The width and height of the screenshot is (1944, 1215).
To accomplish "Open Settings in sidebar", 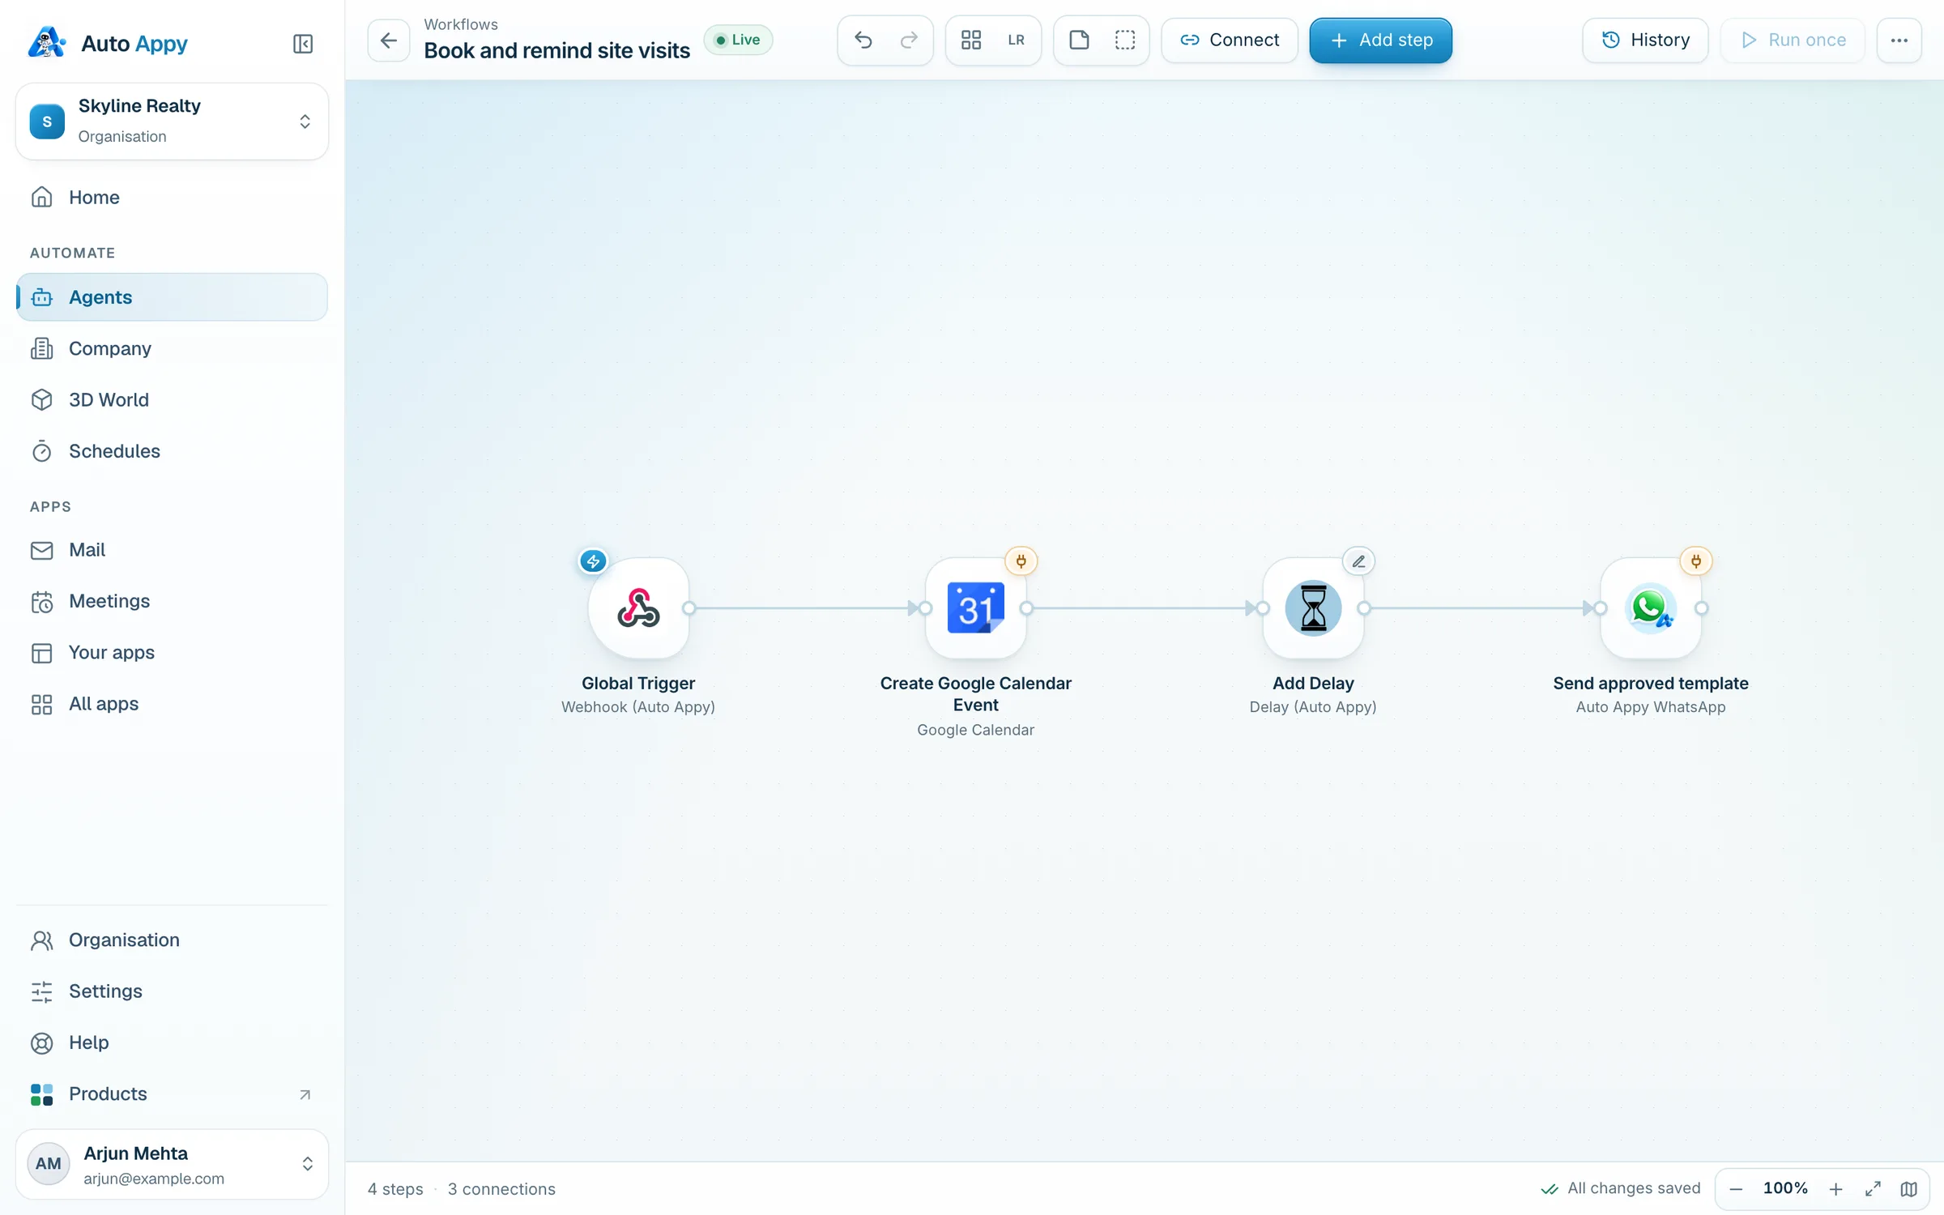I will (x=172, y=991).
